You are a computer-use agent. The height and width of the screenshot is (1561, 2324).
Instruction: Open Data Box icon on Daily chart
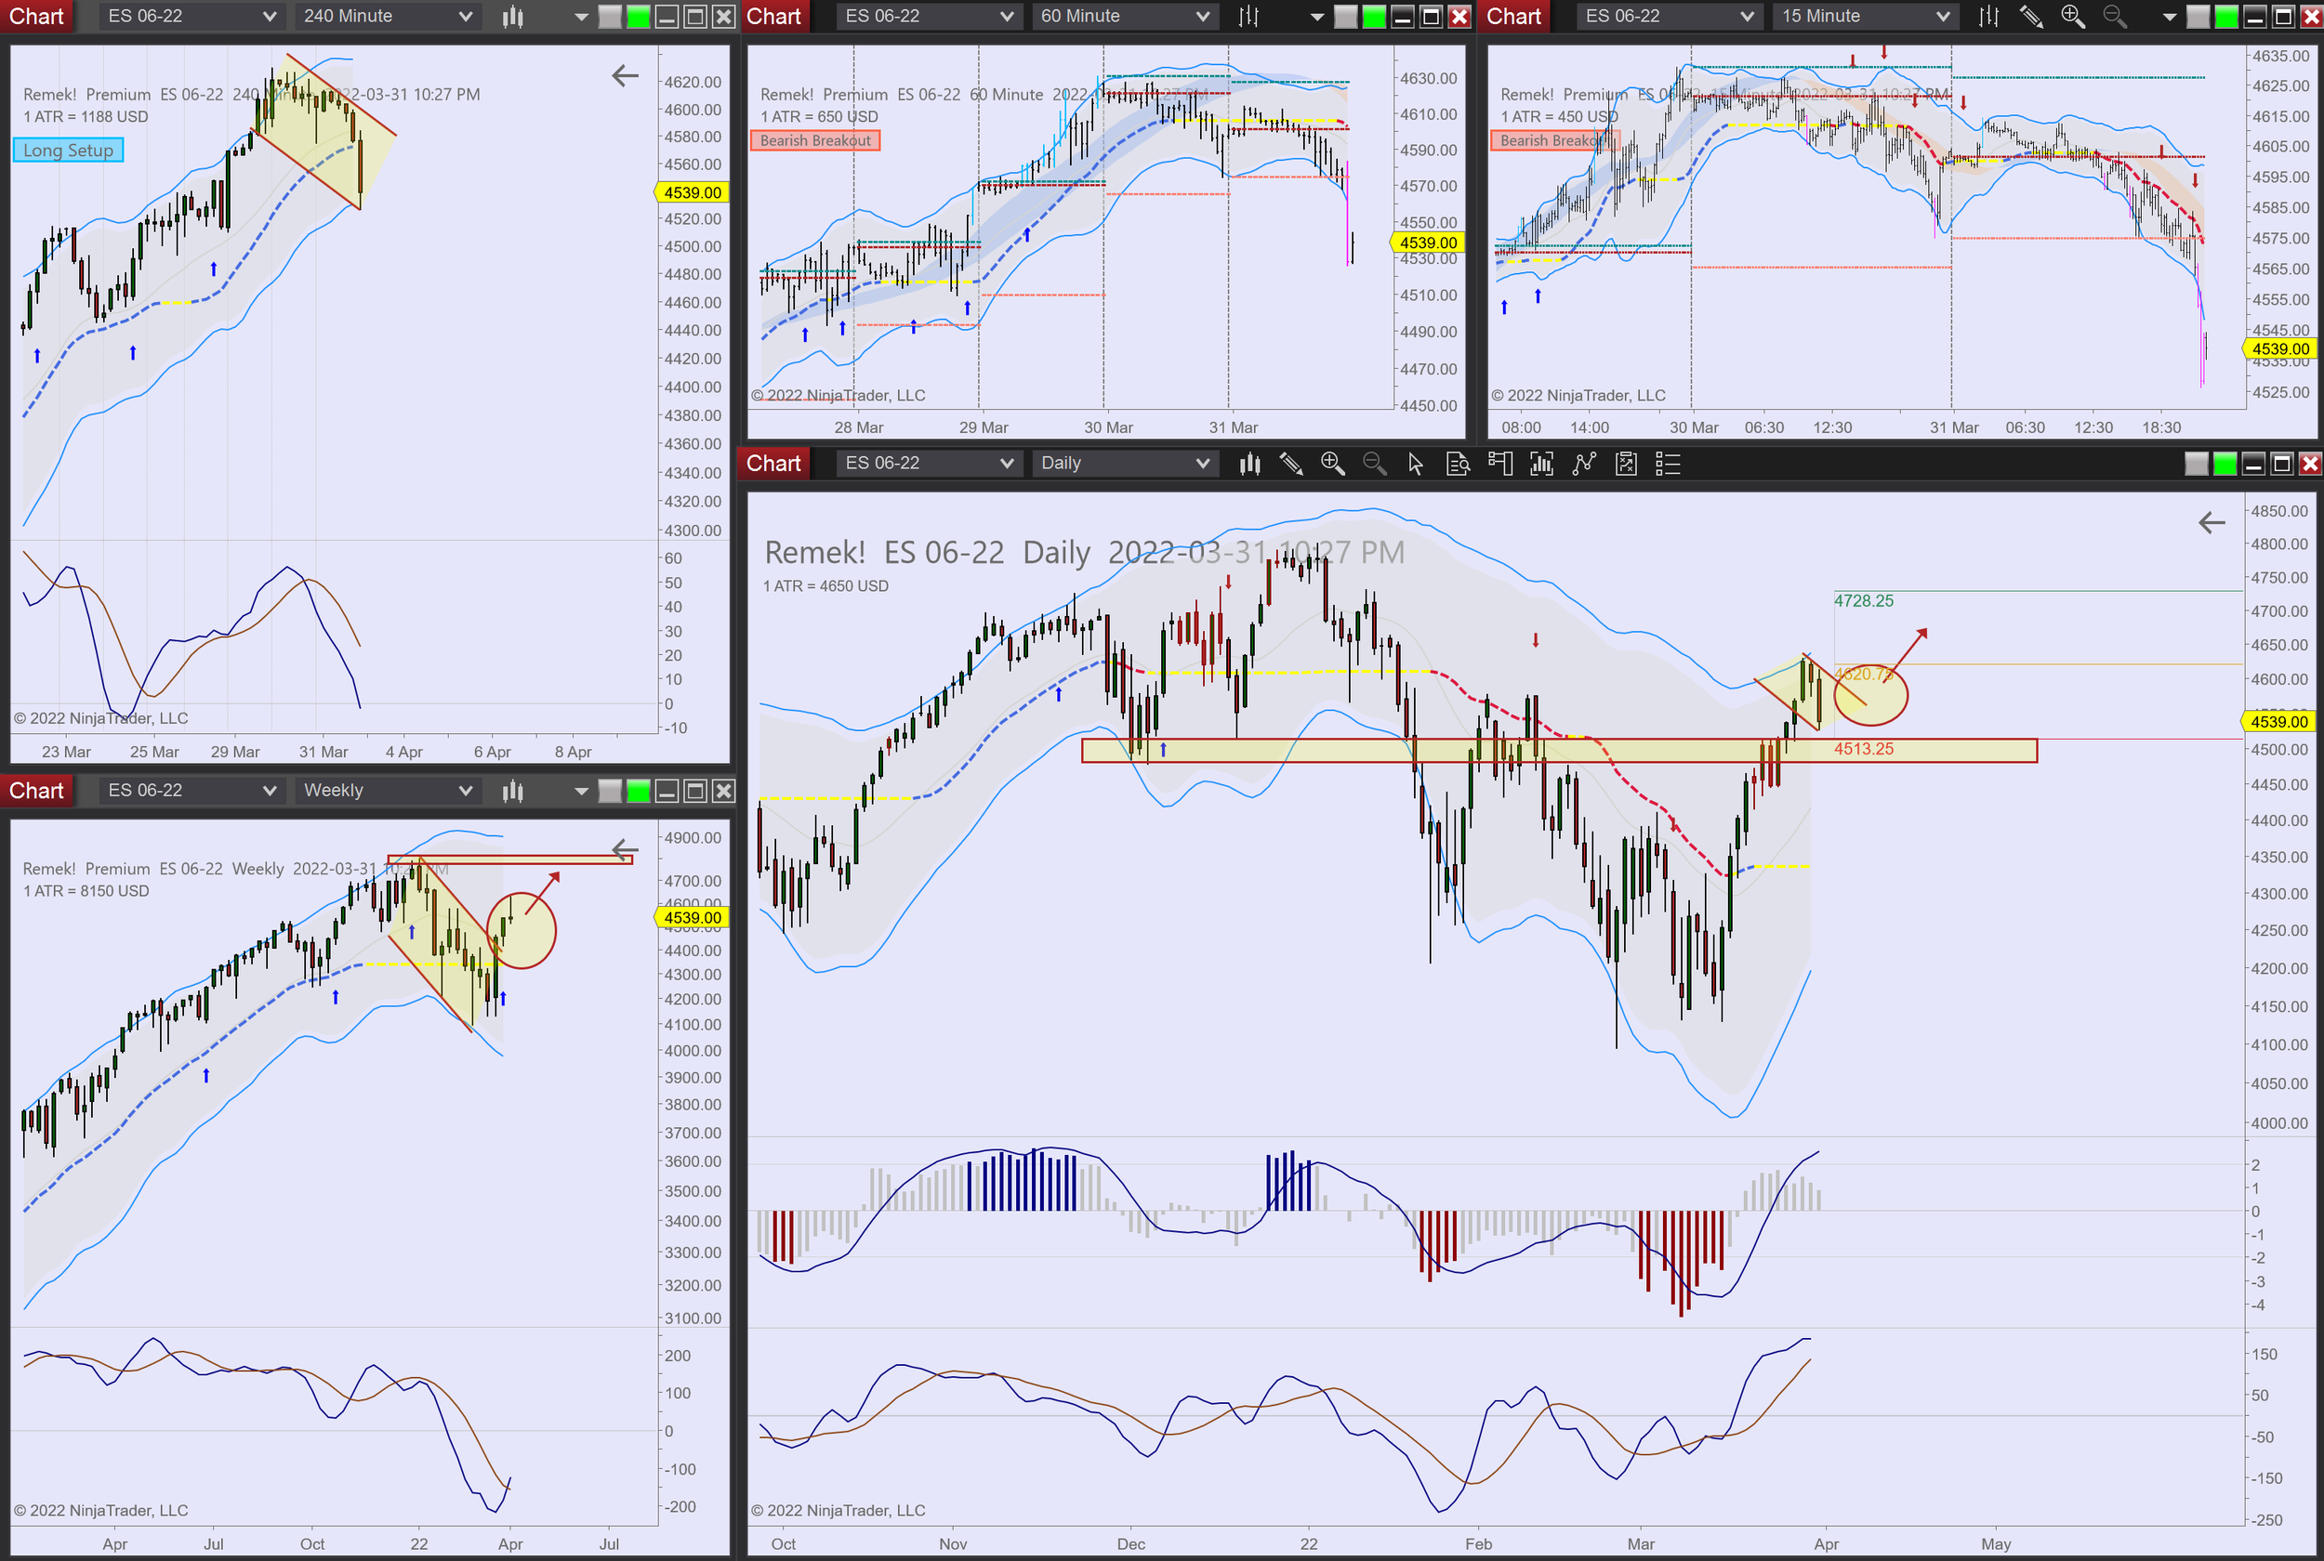(1458, 463)
